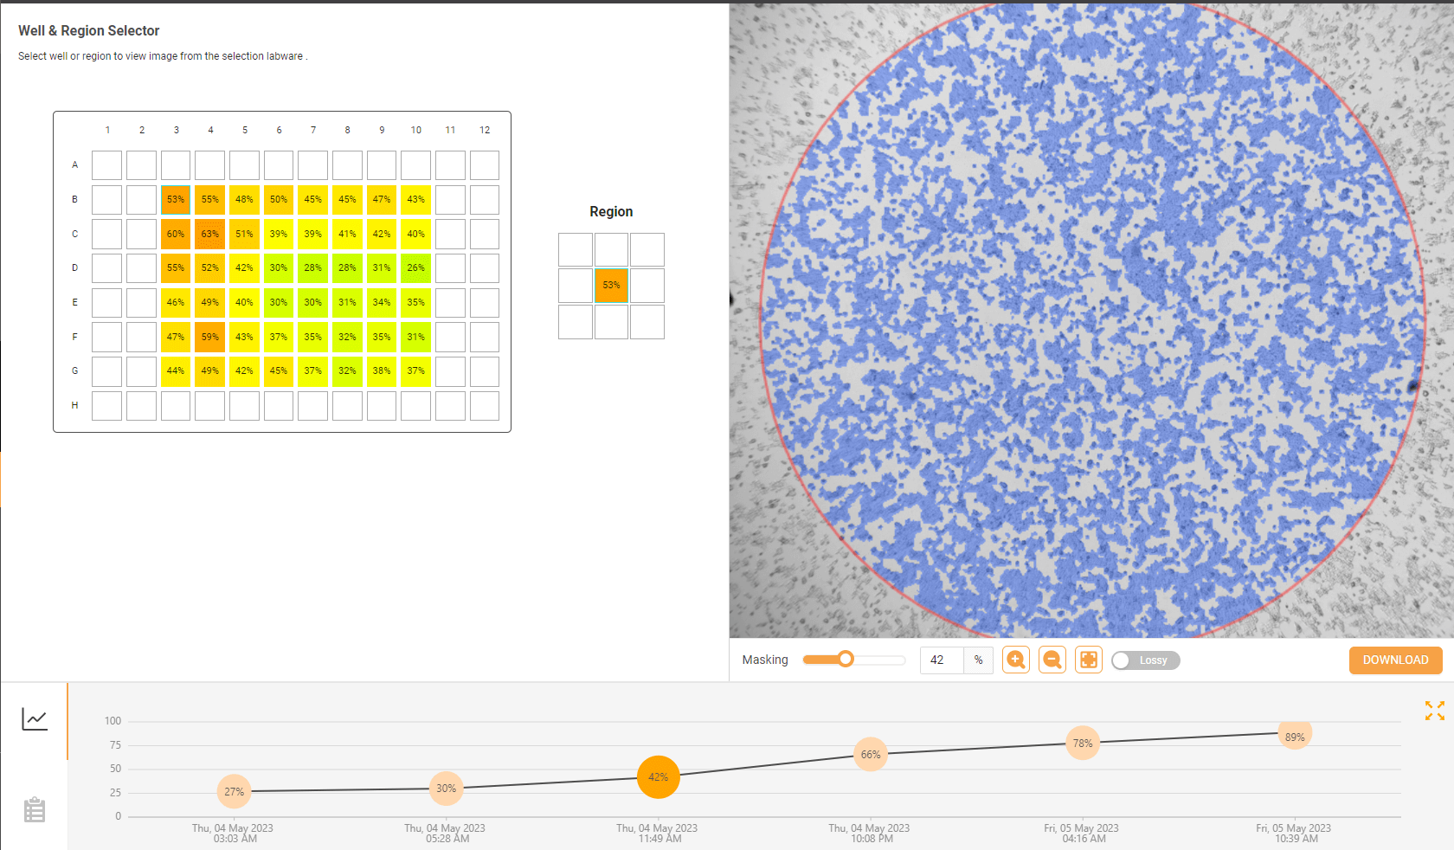Screen dimensions: 1454x850
Task: Zoom in on the well image
Action: click(1016, 660)
